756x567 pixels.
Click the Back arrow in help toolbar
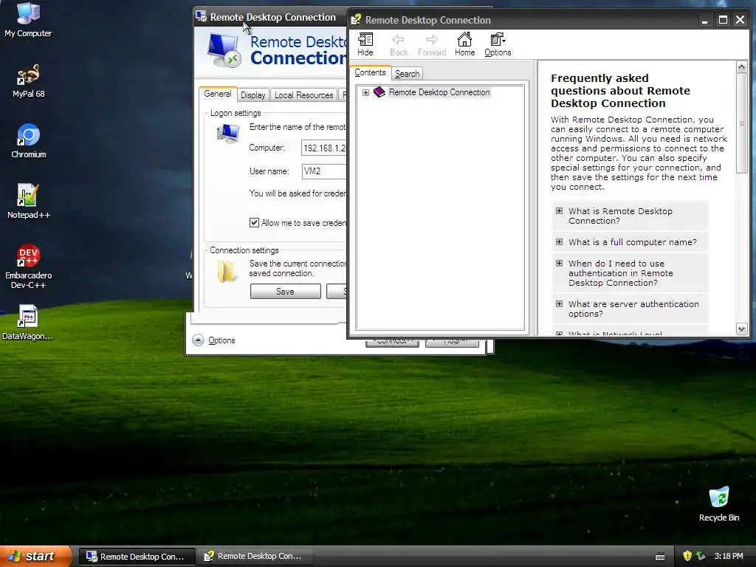pyautogui.click(x=399, y=44)
